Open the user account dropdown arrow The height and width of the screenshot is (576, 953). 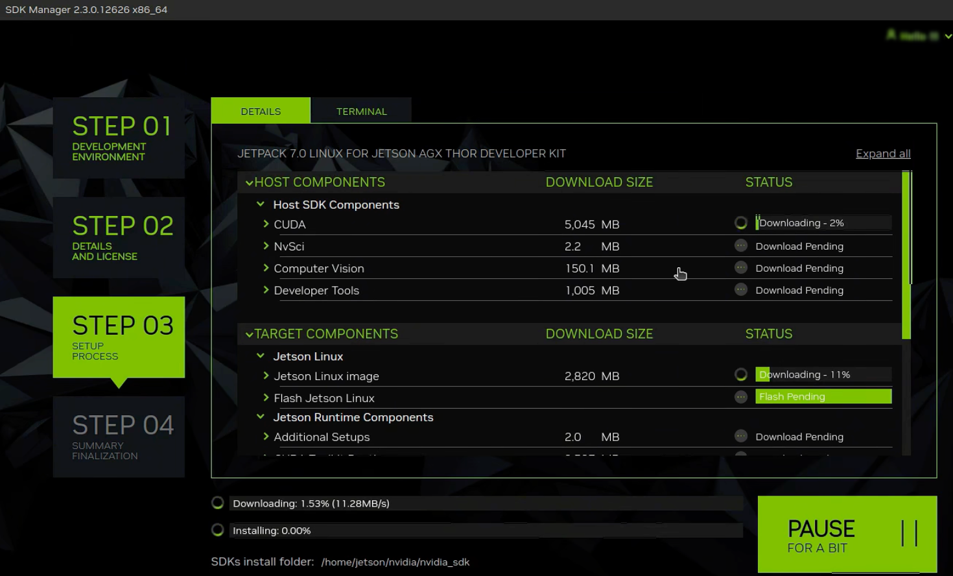tap(948, 36)
